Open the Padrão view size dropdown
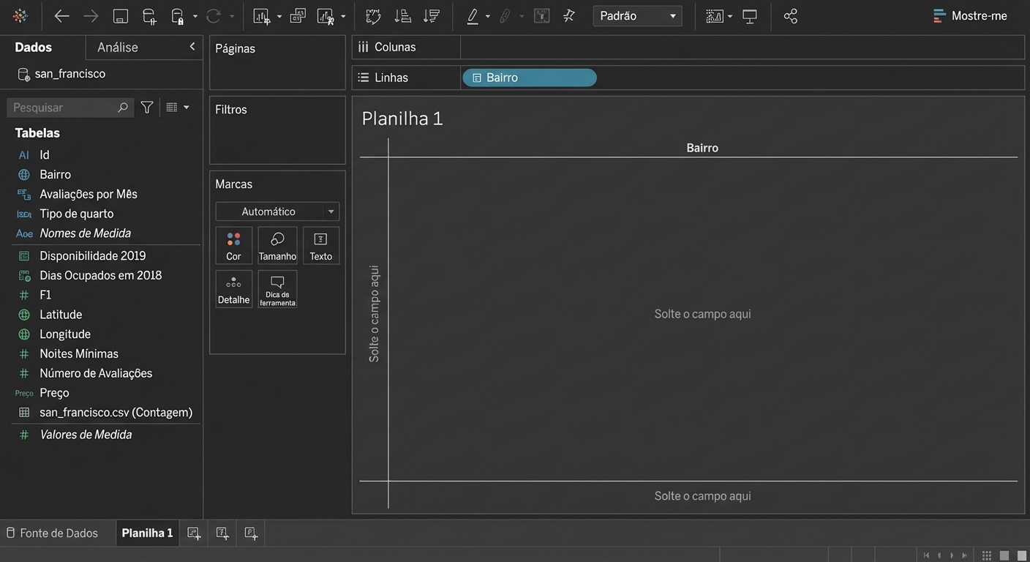 (x=637, y=16)
